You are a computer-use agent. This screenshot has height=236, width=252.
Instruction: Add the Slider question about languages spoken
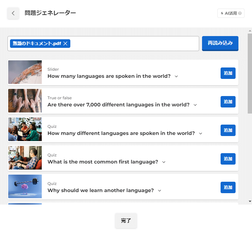(228, 73)
